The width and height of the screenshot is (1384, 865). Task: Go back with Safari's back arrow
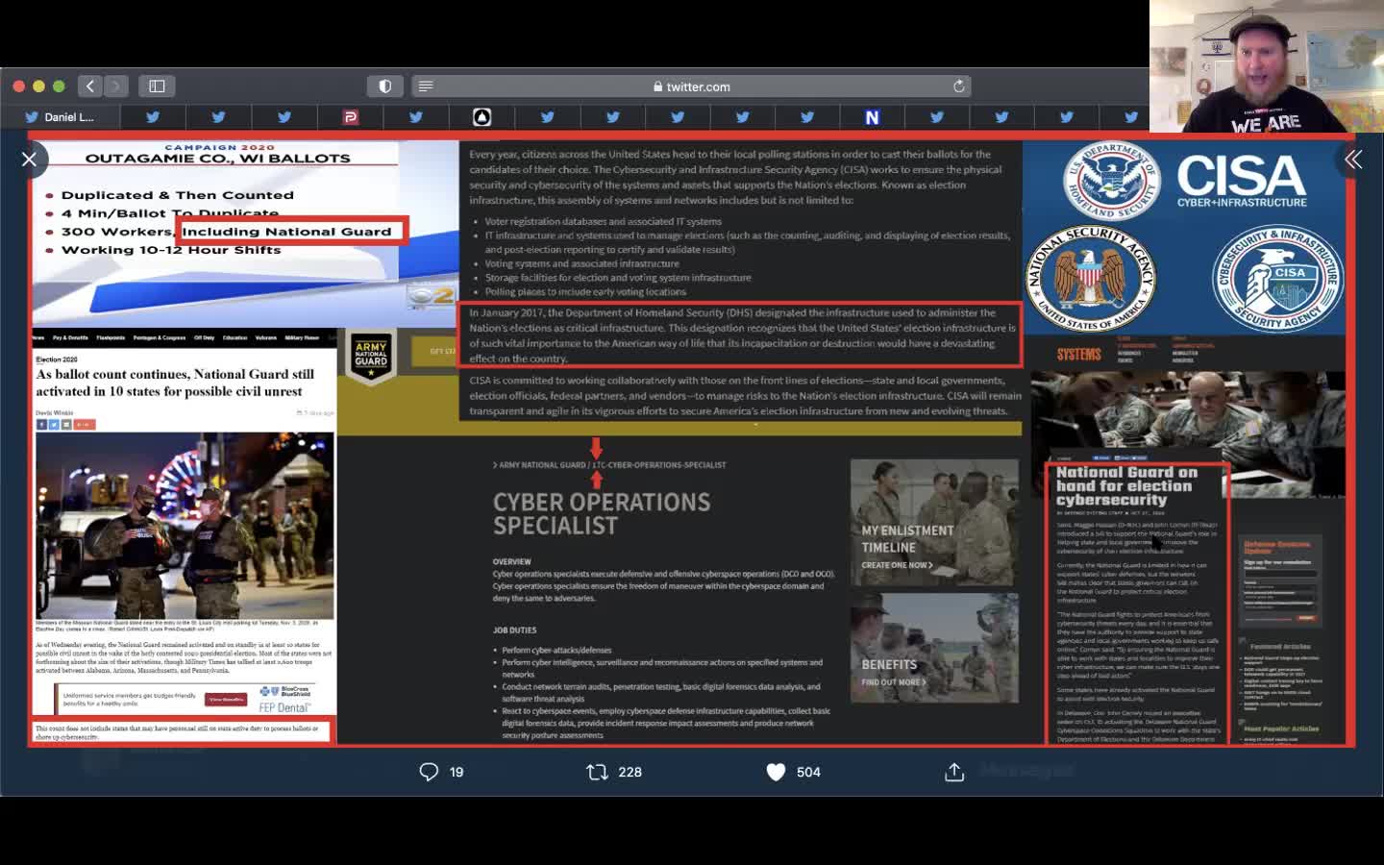(90, 86)
